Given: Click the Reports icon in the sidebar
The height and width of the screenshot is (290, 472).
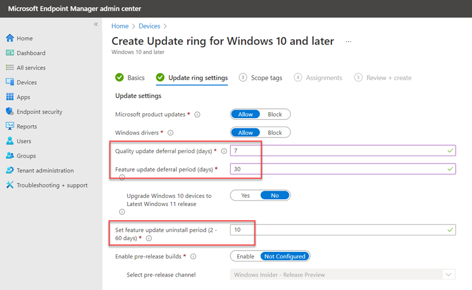Looking at the screenshot, I should (x=10, y=126).
